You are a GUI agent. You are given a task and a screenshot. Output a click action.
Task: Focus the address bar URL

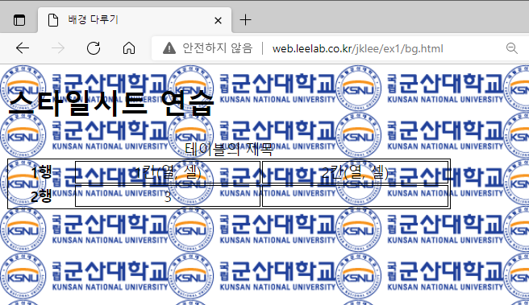(357, 49)
